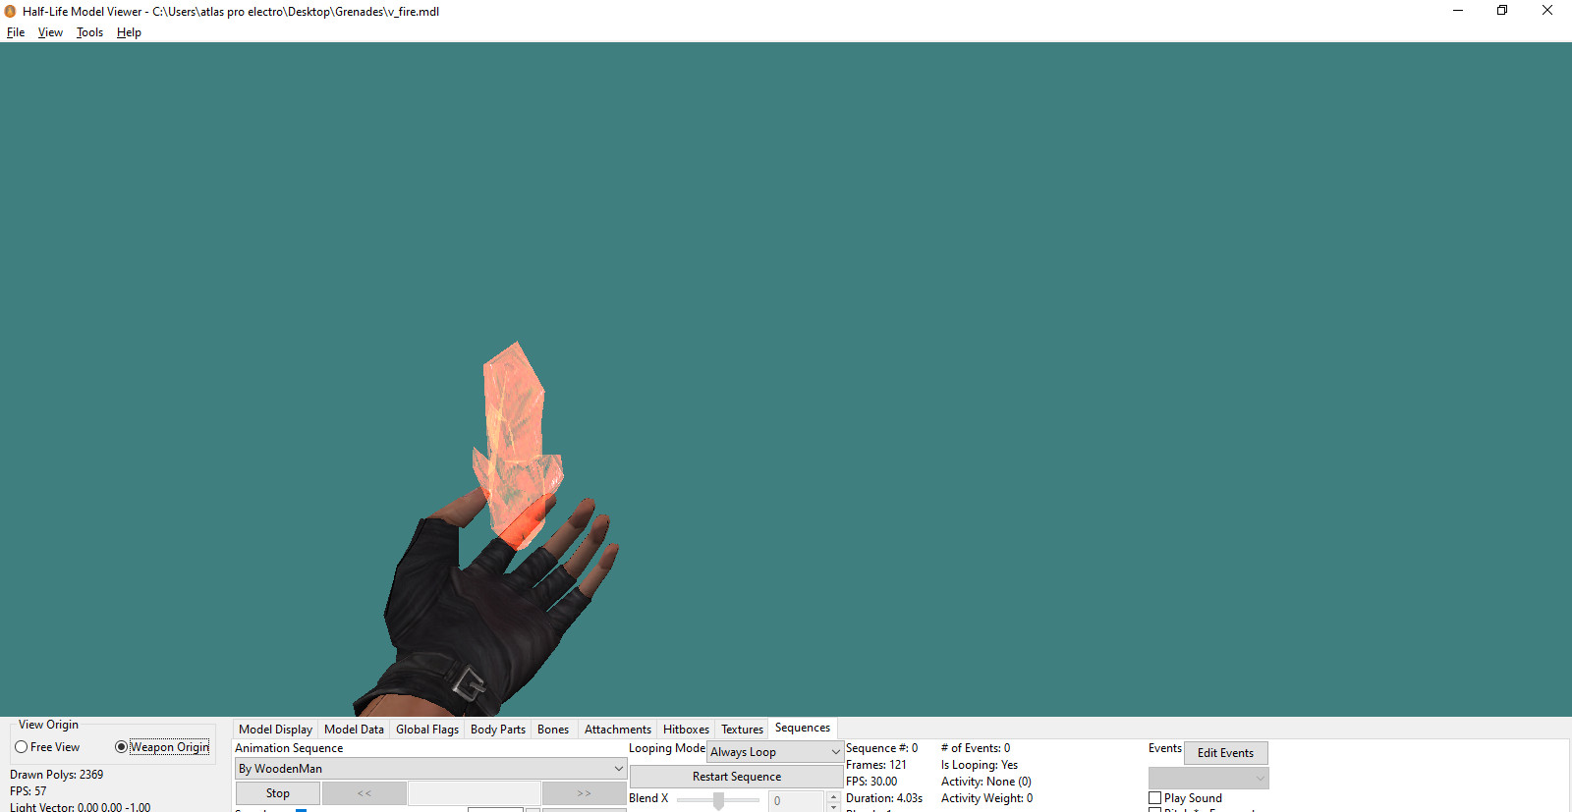The image size is (1572, 812).
Task: Enable the Play Sound checkbox
Action: (x=1155, y=798)
